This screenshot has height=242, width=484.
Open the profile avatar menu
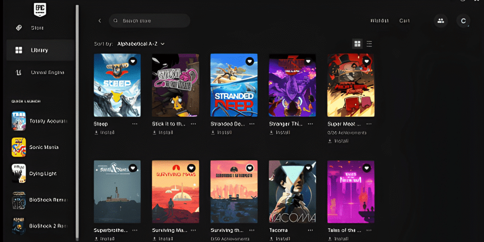463,21
